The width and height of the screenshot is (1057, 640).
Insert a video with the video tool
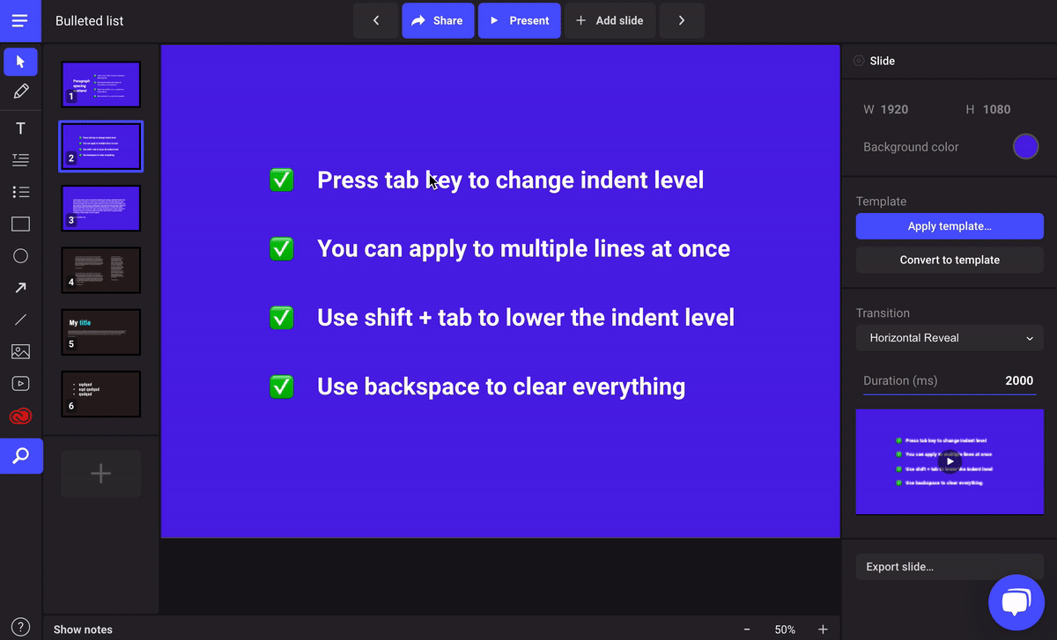point(20,383)
